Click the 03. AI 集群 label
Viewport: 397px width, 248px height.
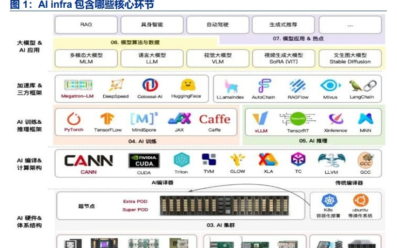[221, 225]
